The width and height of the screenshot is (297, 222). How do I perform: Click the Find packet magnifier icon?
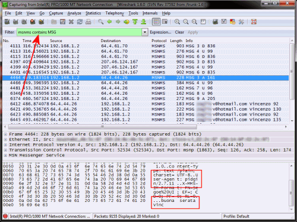click(101, 22)
